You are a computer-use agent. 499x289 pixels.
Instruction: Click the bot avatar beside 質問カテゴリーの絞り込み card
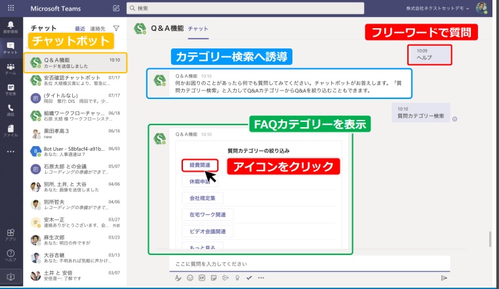tap(160, 139)
